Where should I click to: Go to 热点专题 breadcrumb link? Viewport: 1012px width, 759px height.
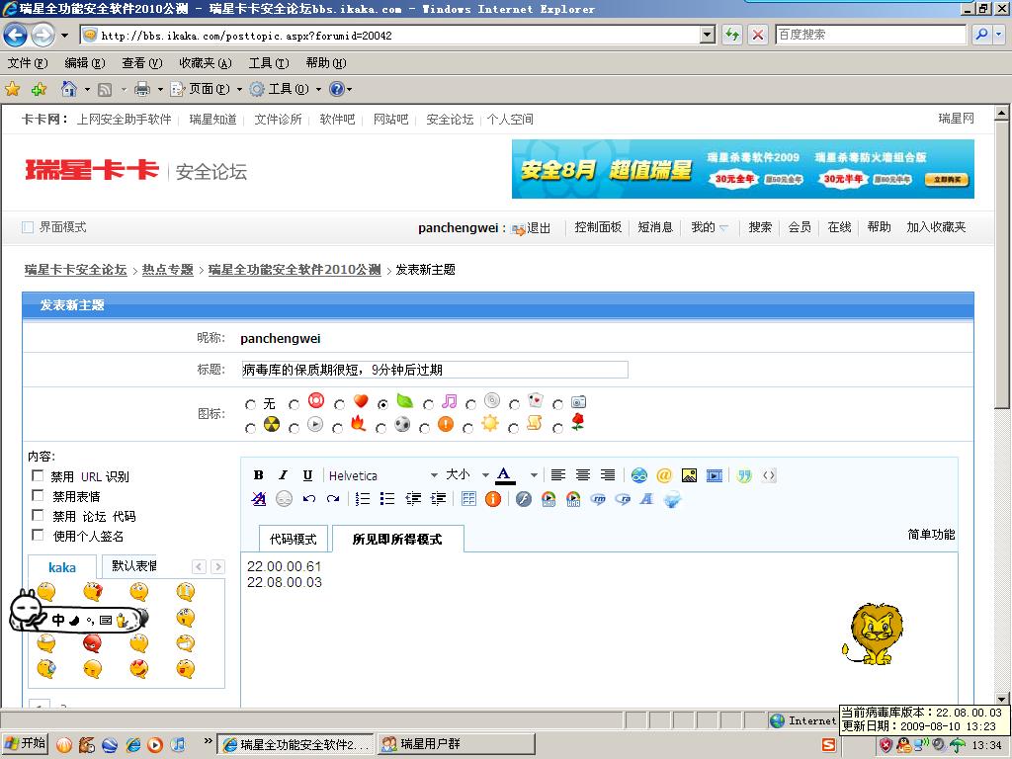pyautogui.click(x=168, y=270)
